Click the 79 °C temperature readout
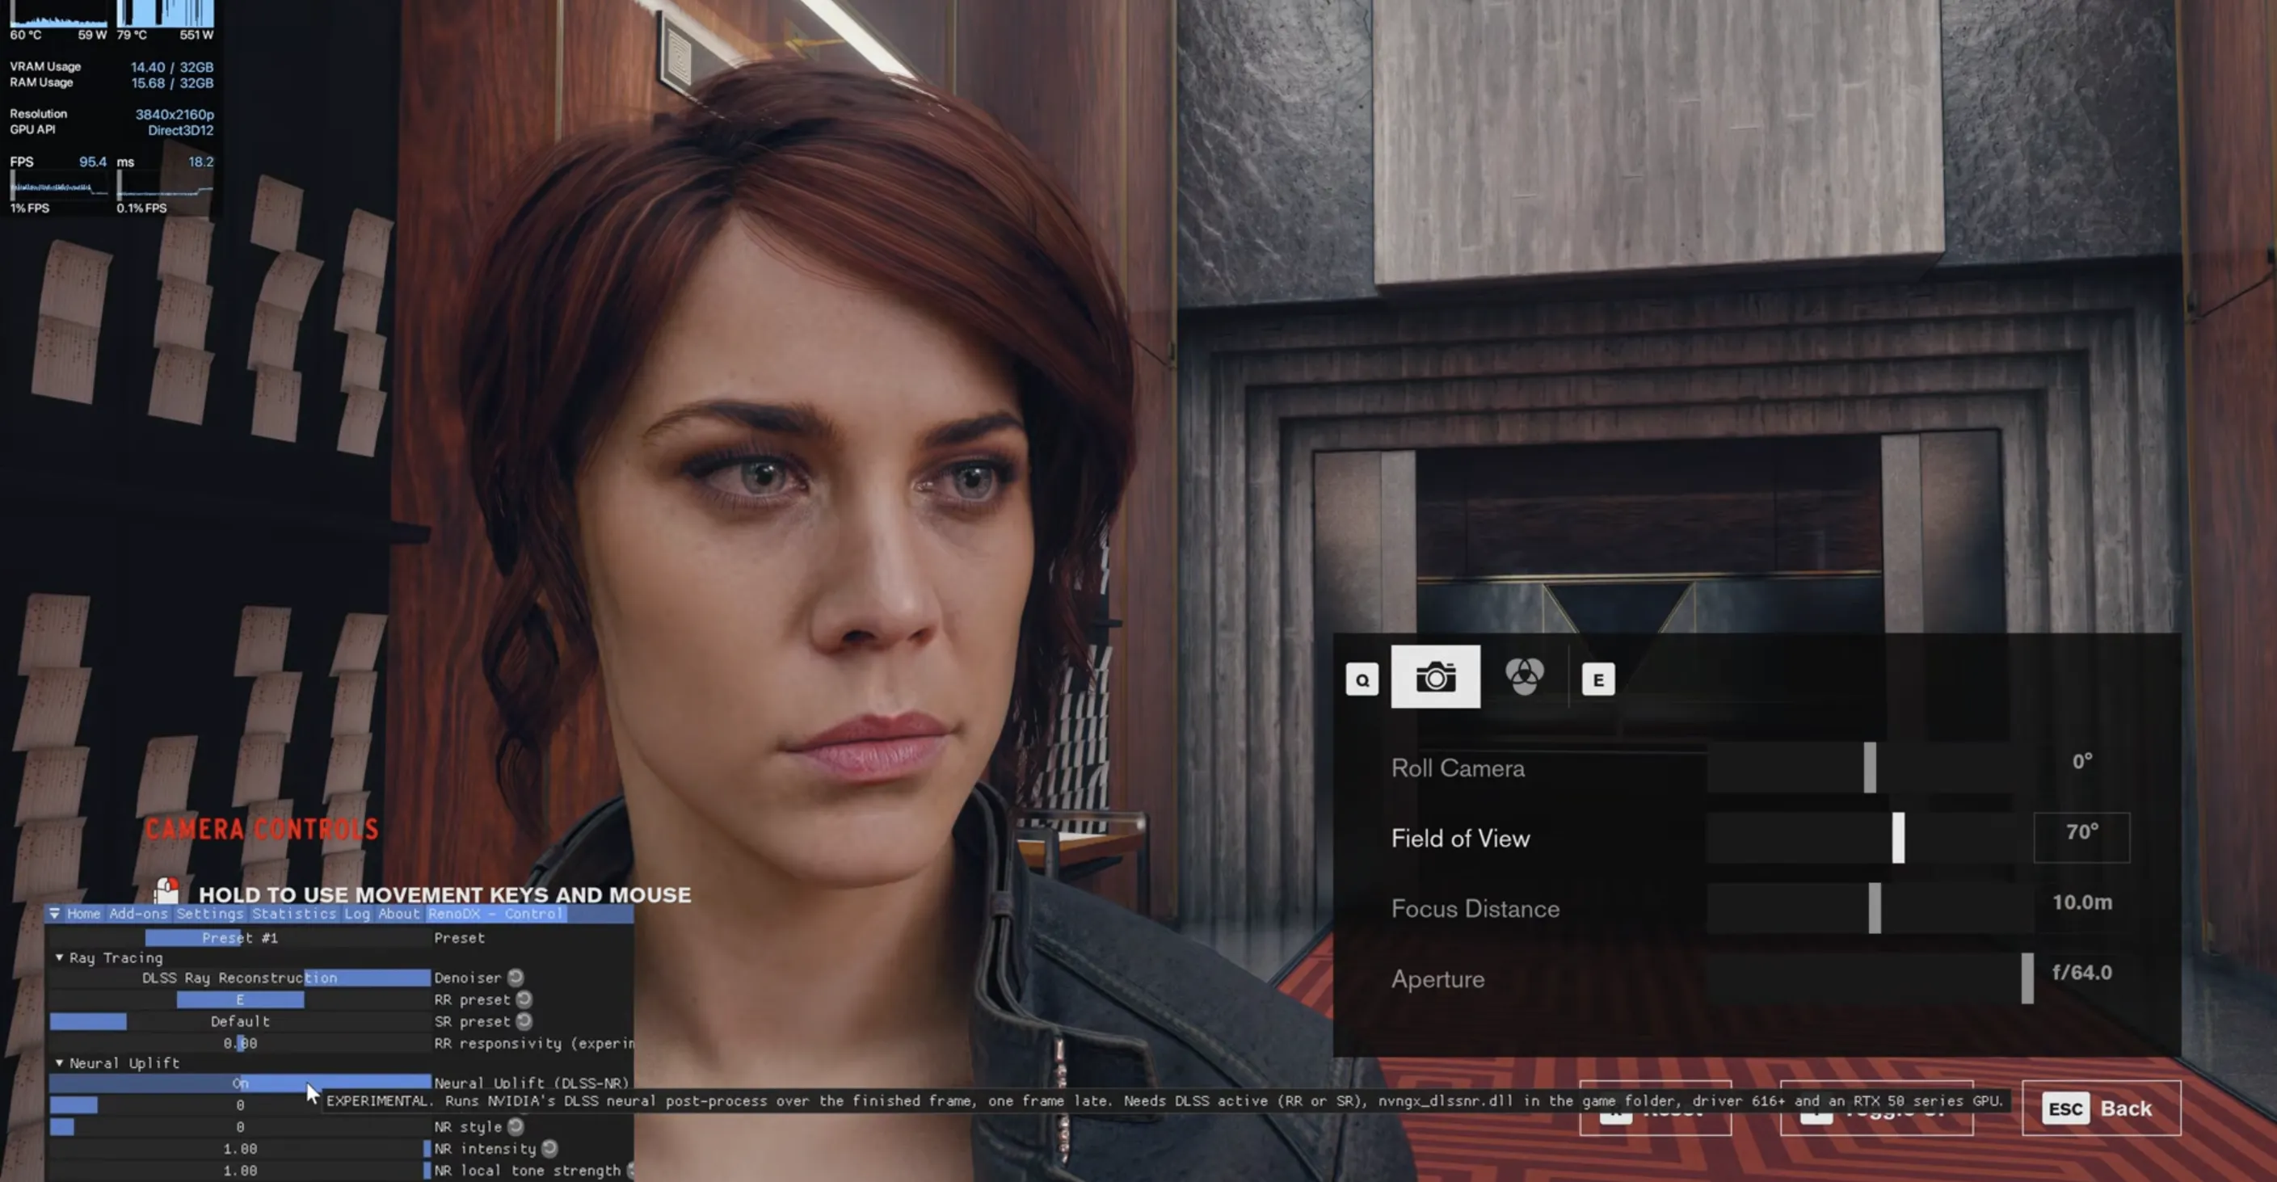 pos(132,35)
